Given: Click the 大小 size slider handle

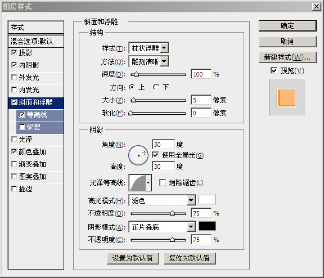Looking at the screenshot, I should [133, 100].
